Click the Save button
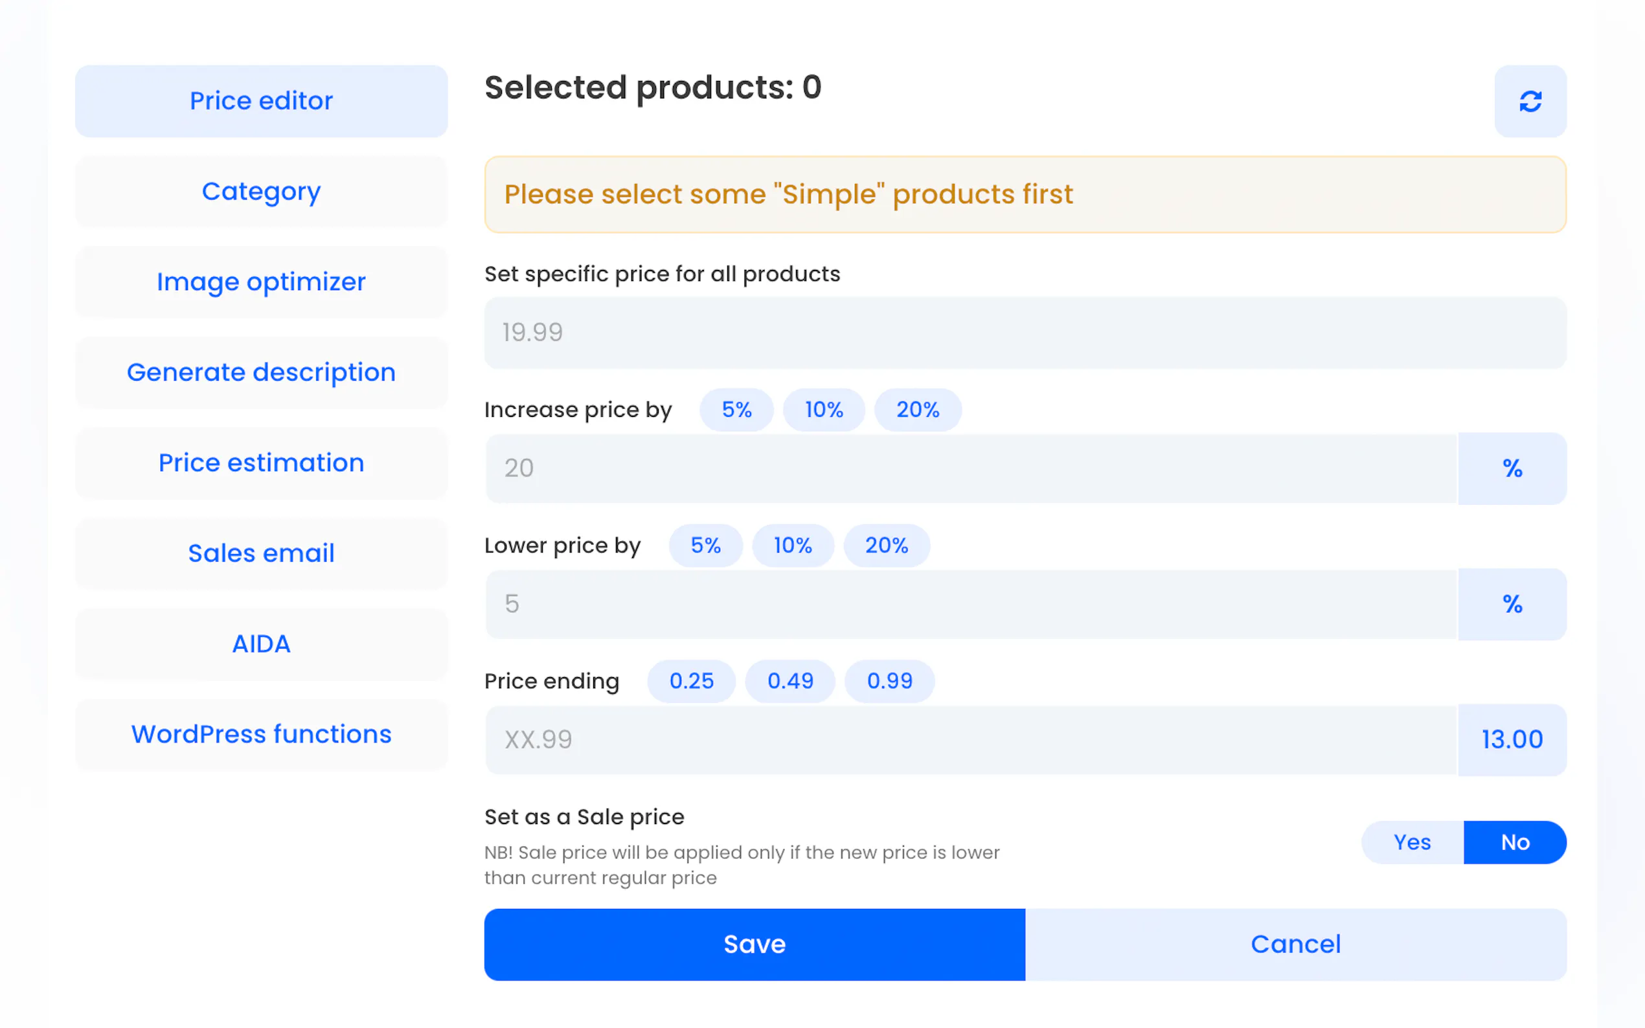The height and width of the screenshot is (1028, 1645). point(754,944)
